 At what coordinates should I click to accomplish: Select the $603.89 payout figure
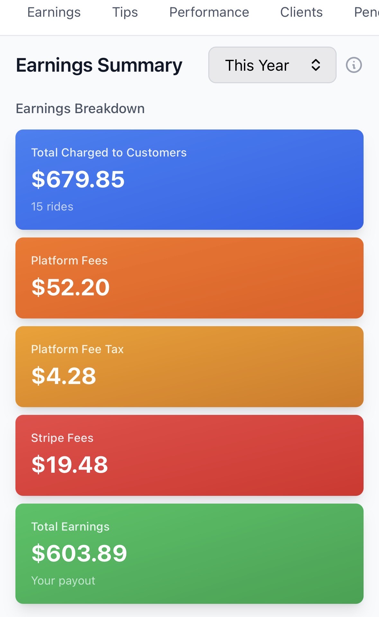click(x=79, y=552)
